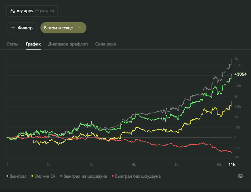The height and width of the screenshot is (192, 251).
Task: Toggle the Выиграл без шоудауна legend label
Action: [x=138, y=176]
